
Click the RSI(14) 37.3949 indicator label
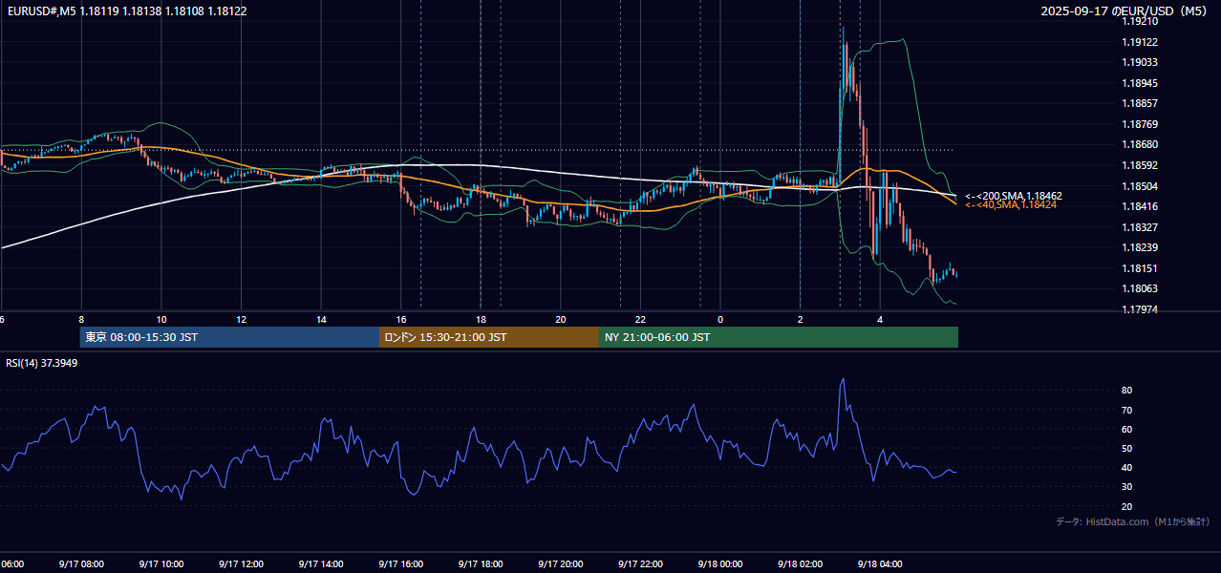(42, 363)
